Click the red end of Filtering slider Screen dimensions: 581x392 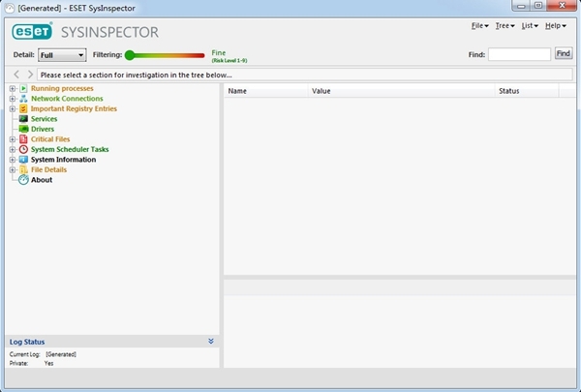click(200, 55)
